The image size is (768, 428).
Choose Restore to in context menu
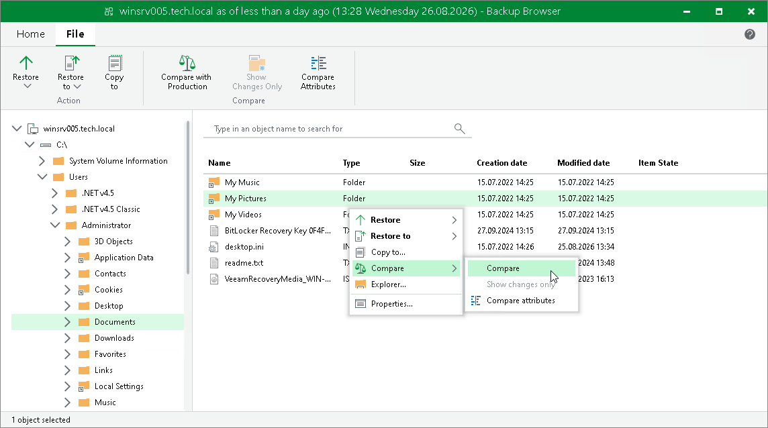[x=406, y=236]
